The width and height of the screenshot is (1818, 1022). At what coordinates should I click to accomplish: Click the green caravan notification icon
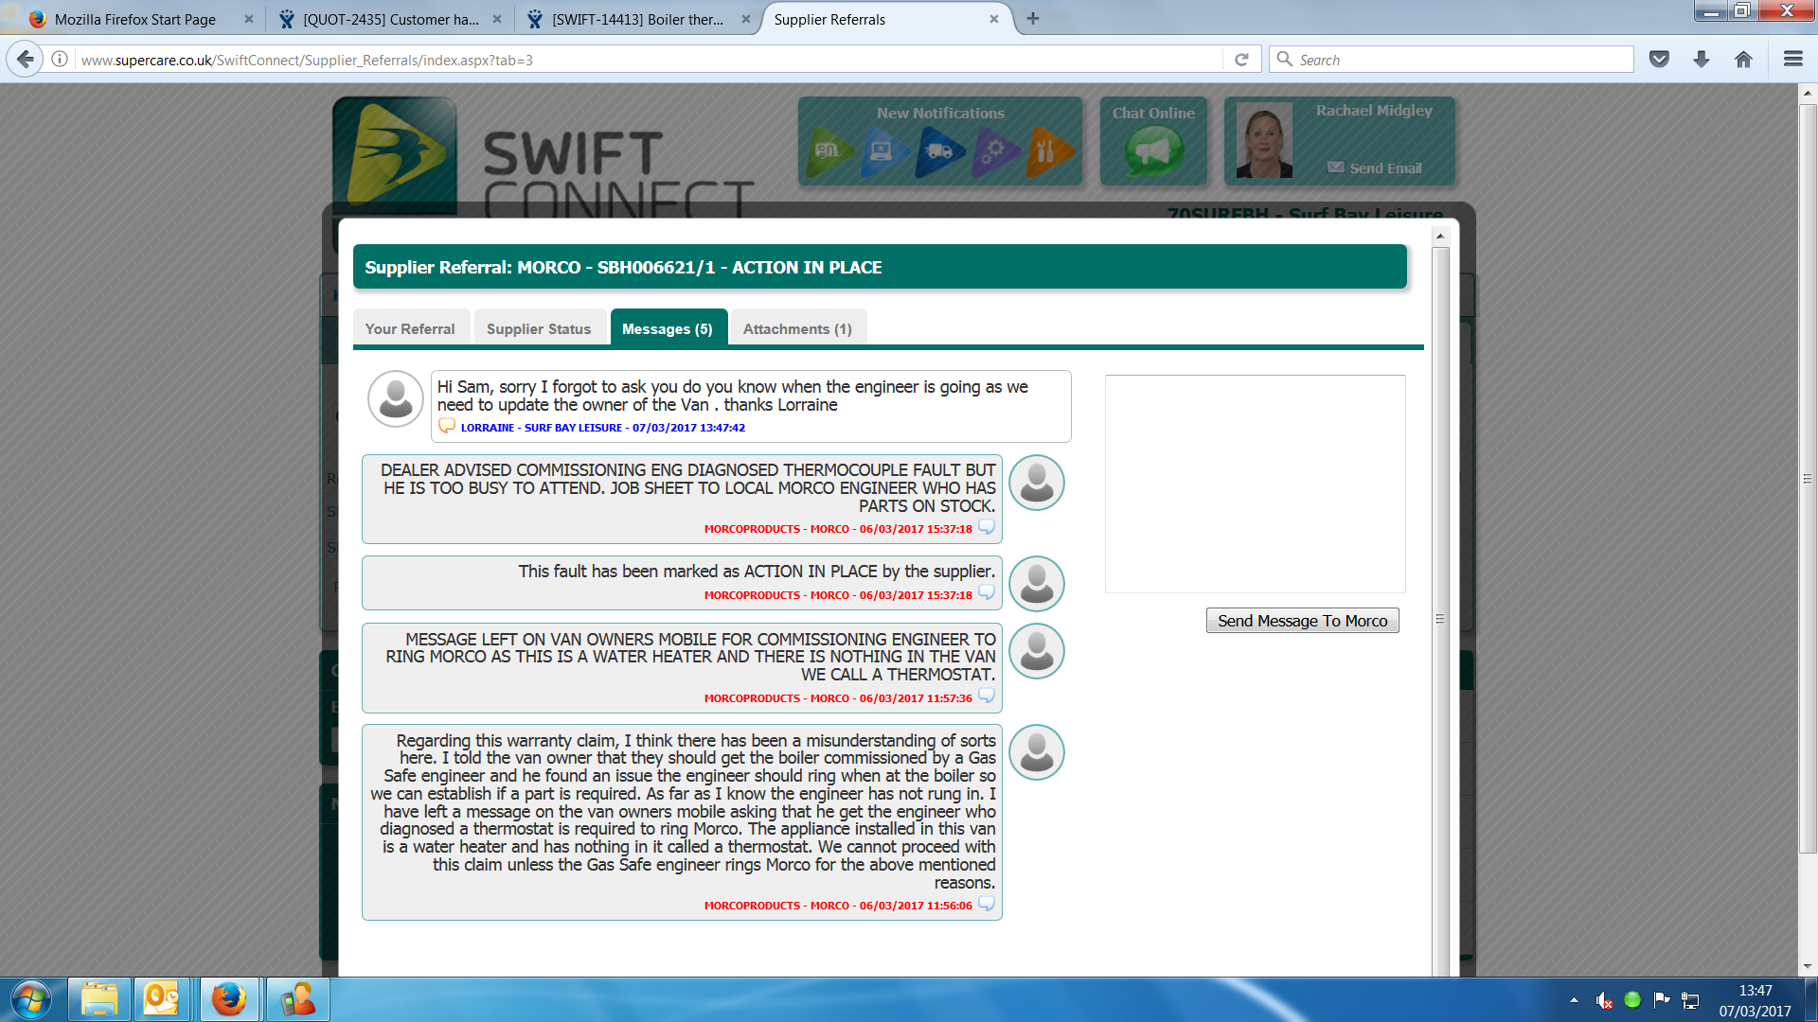coord(829,150)
